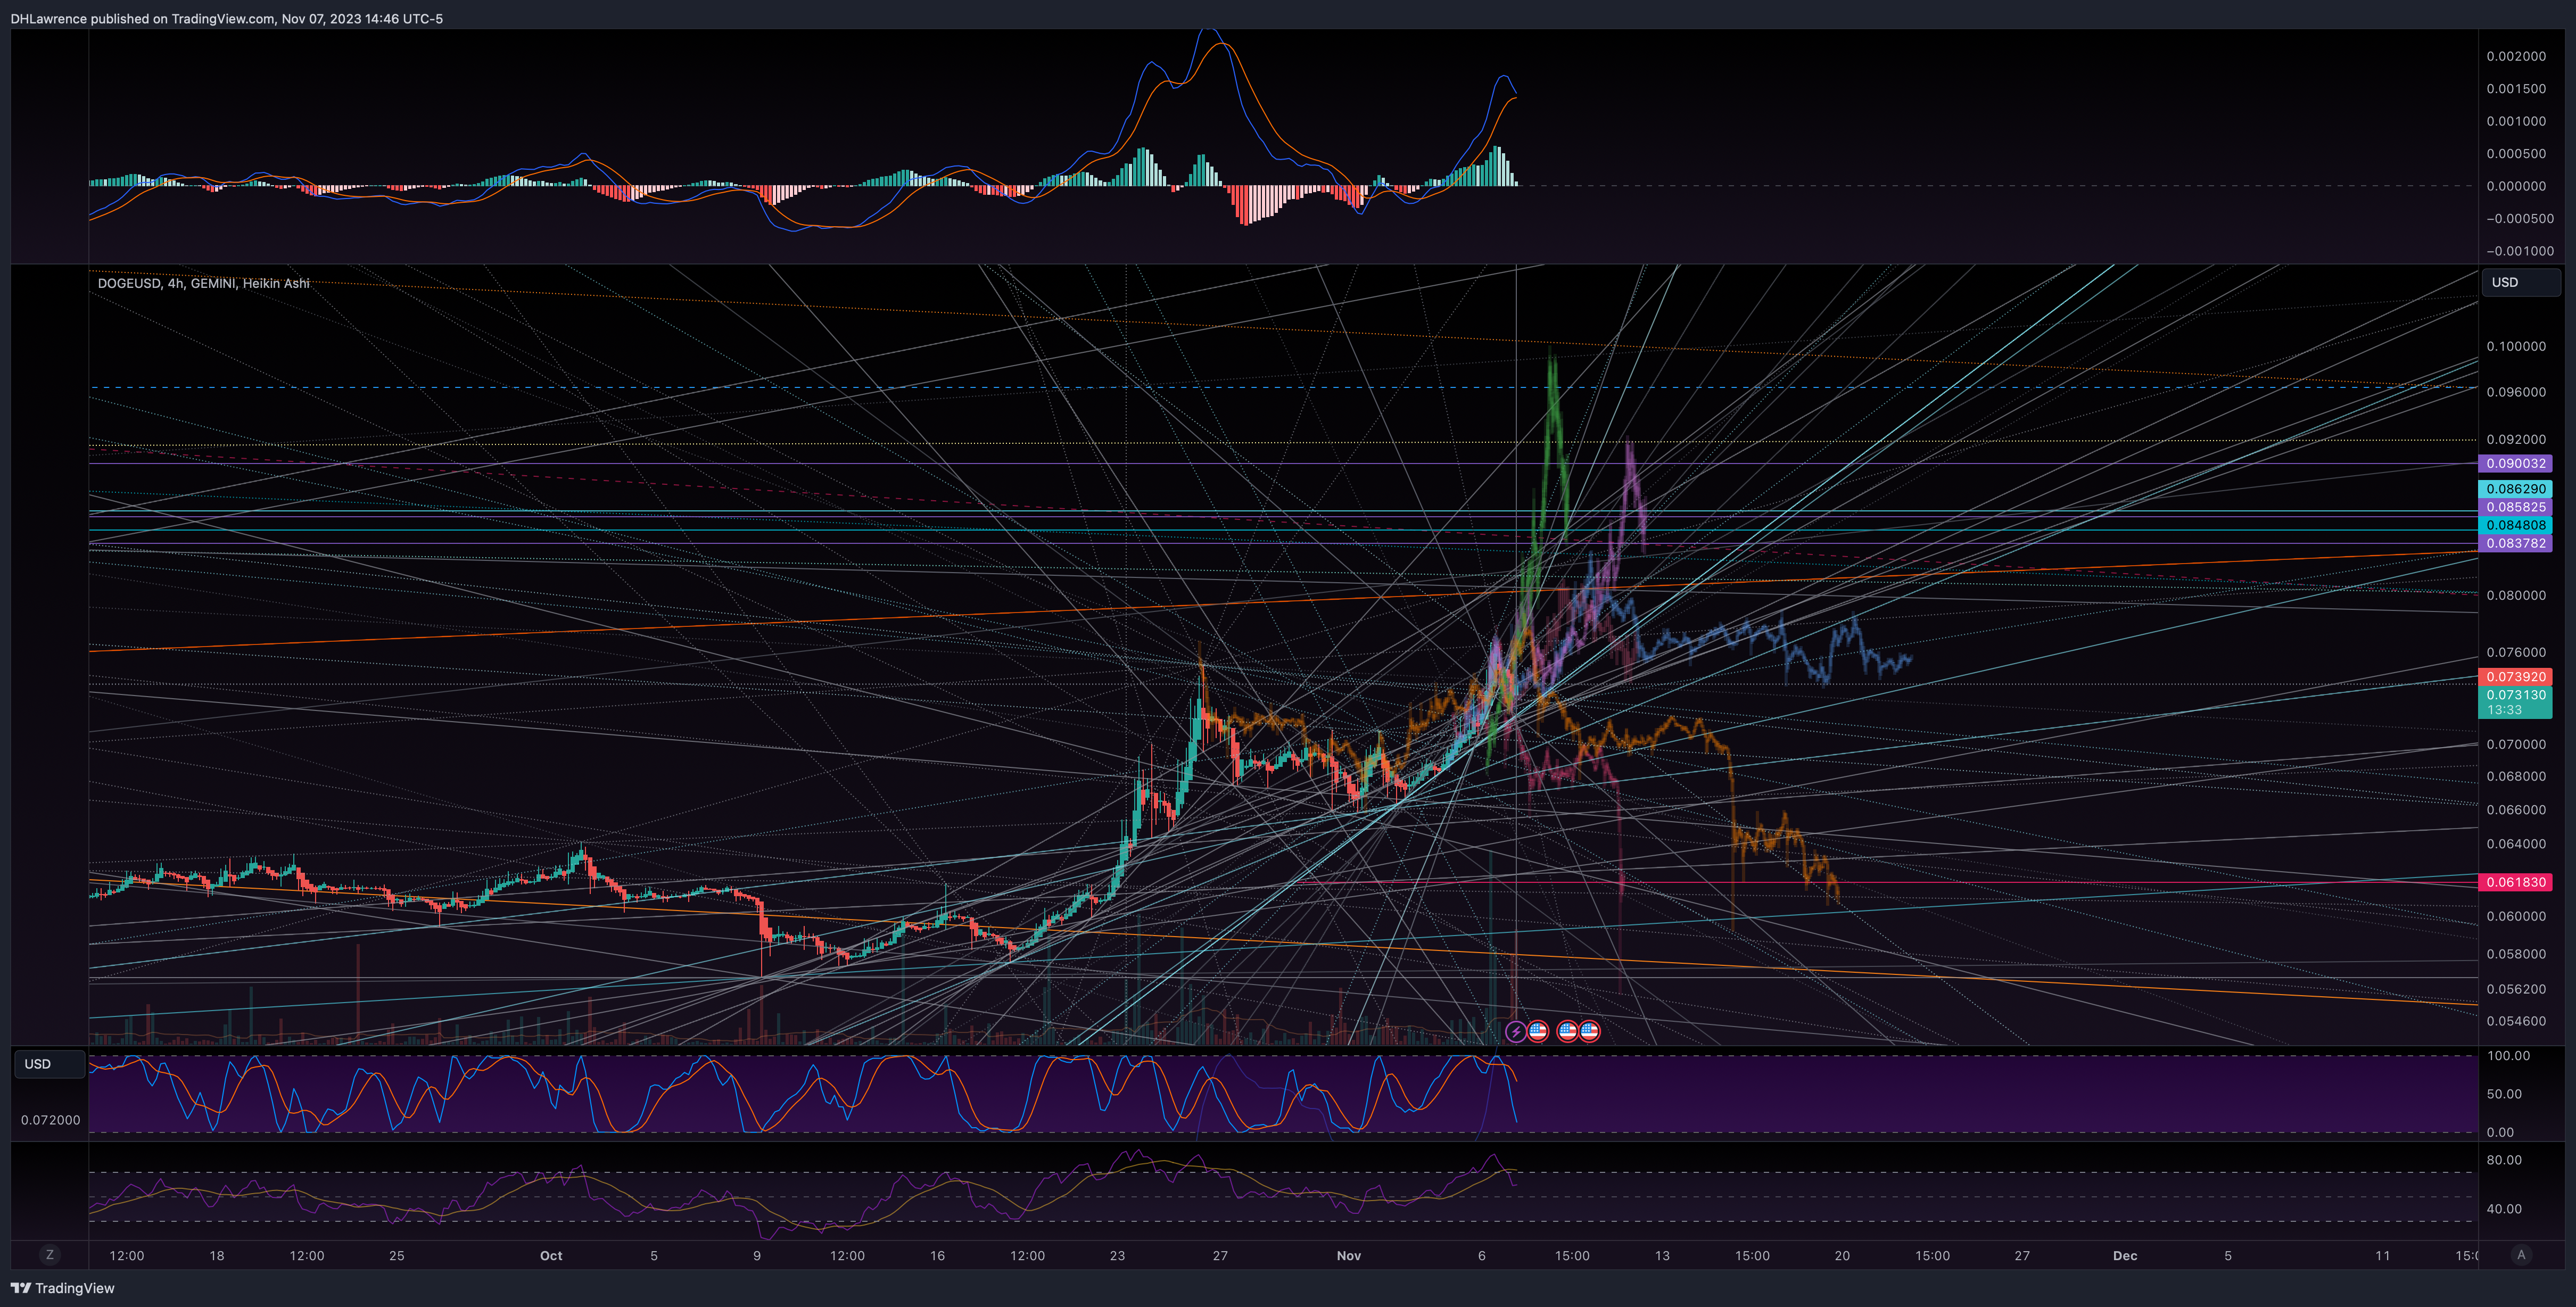Screen dimensions: 2576x1307
Task: Select the 0.084808 cyan price label
Action: pos(2515,525)
